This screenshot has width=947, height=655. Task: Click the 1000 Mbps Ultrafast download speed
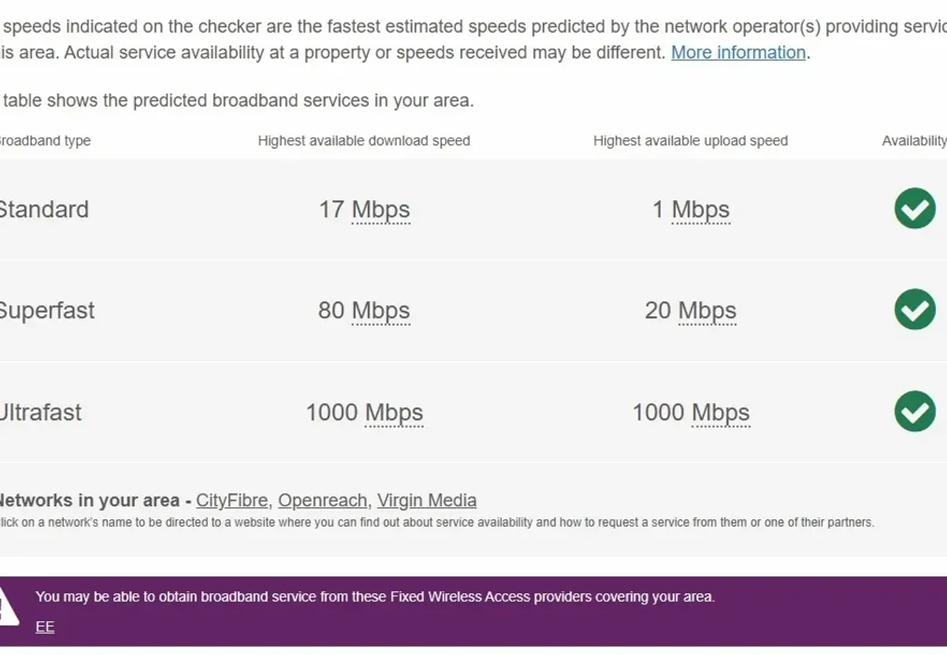click(x=364, y=412)
